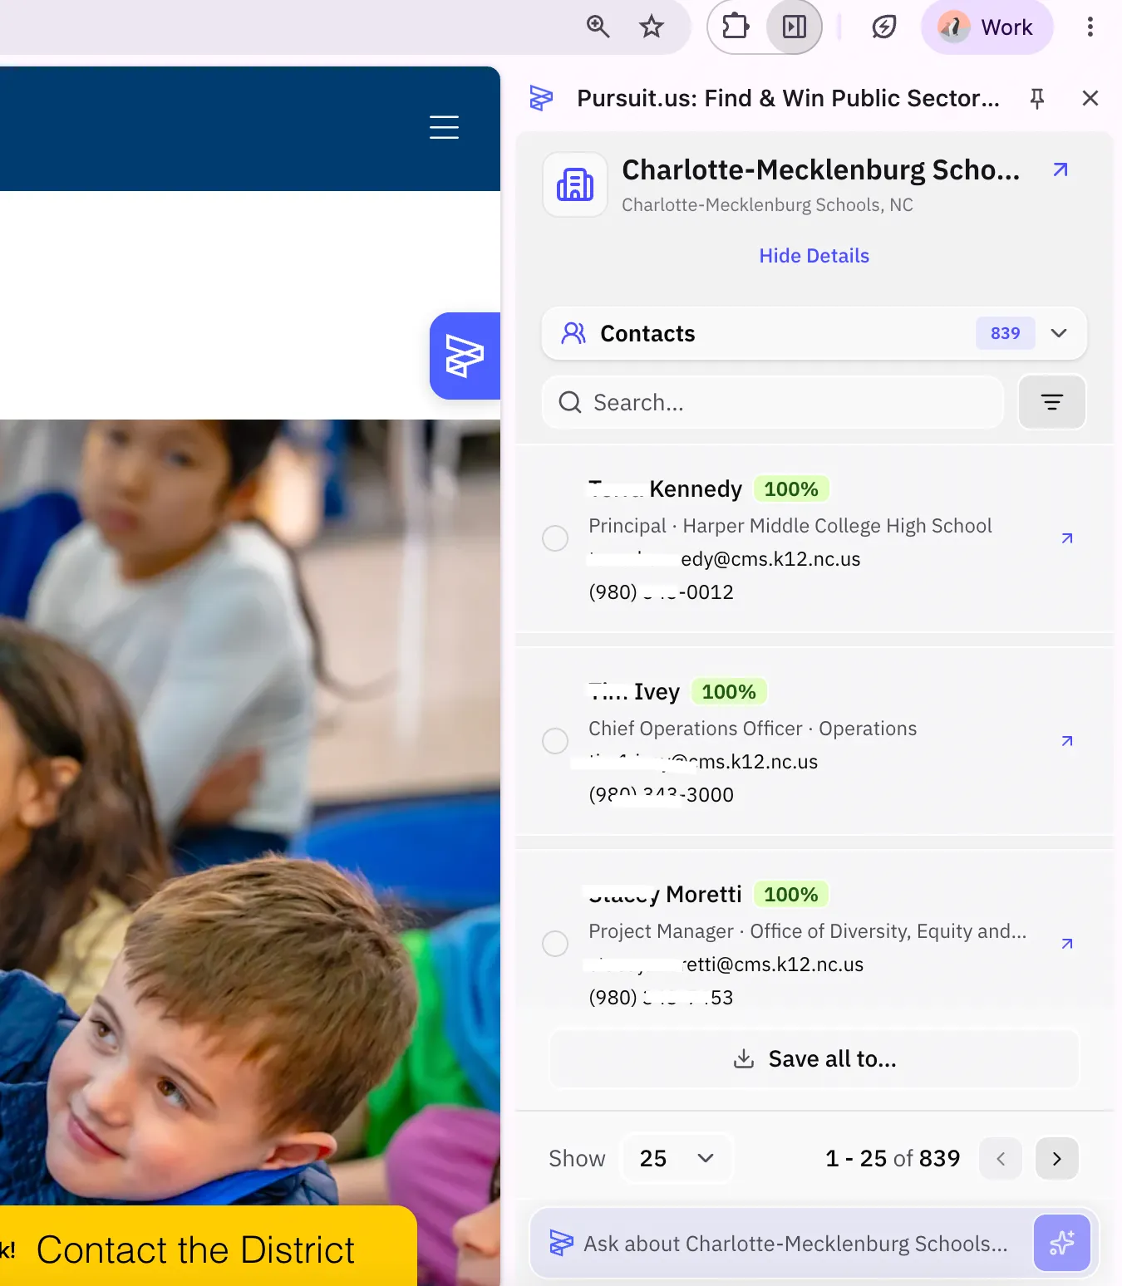Select the Kennedy contact radio button
Viewport: 1122px width, 1286px height.
pyautogui.click(x=555, y=538)
